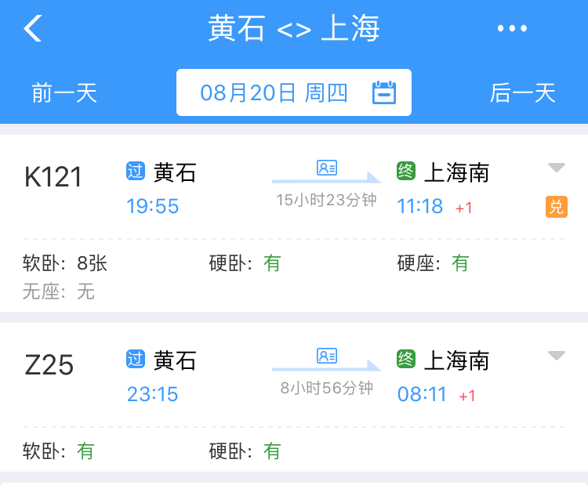Tap the green 终 icon for K121
Viewport: 588px width, 492px height.
click(x=406, y=171)
